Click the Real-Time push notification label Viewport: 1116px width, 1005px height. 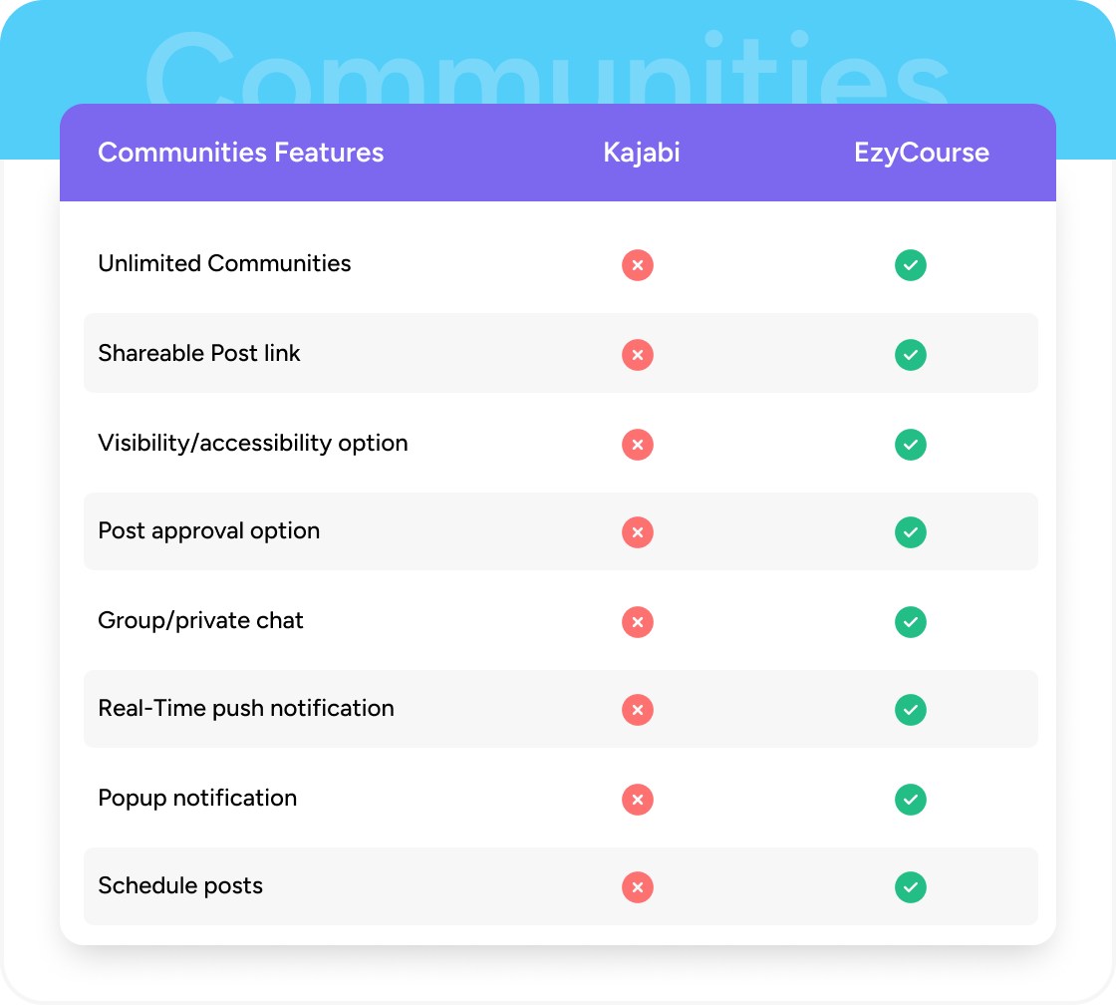[x=246, y=708]
